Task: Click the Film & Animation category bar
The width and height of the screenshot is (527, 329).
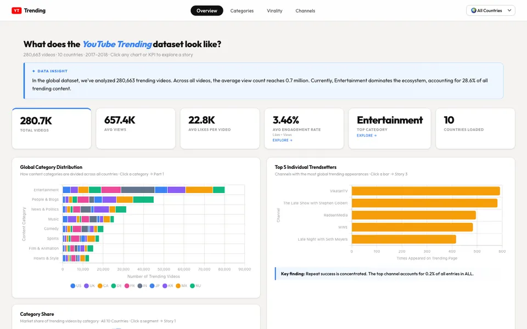Action: click(x=78, y=248)
